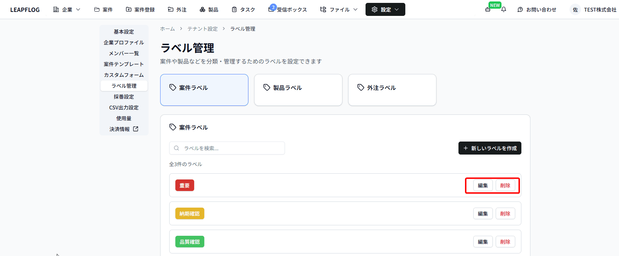
Task: Select 基本設定 in the sidebar
Action: click(x=124, y=32)
